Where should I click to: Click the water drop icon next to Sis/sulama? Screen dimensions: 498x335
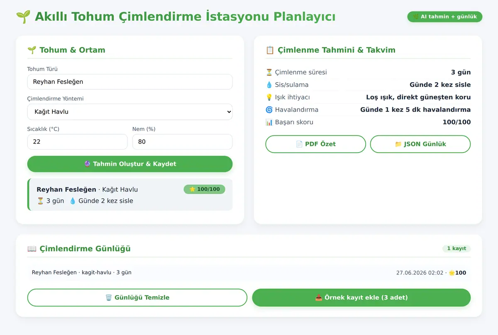pyautogui.click(x=269, y=85)
